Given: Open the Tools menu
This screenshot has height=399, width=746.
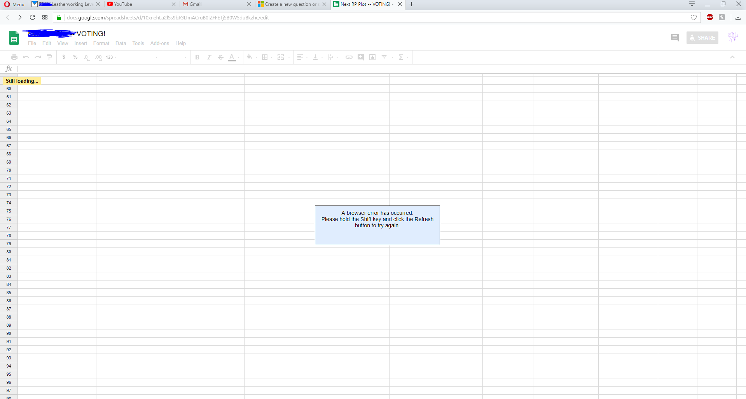Looking at the screenshot, I should pyautogui.click(x=138, y=43).
